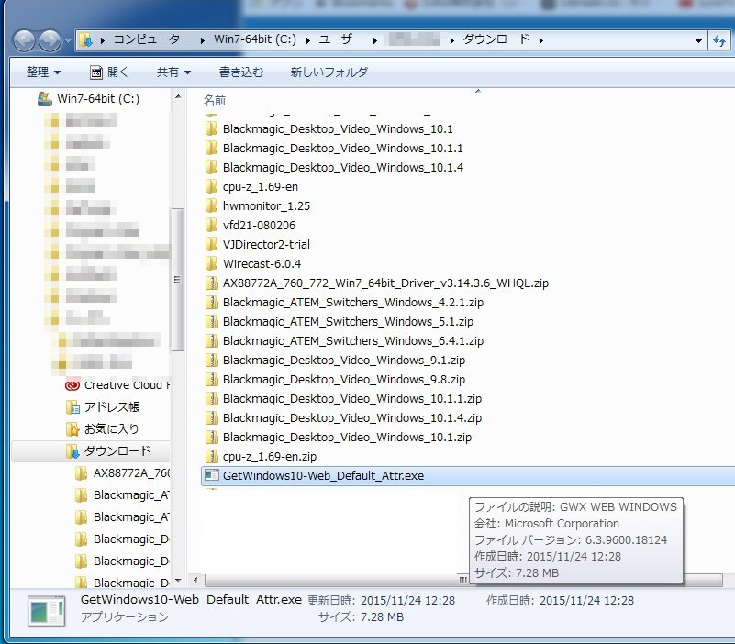Image resolution: width=735 pixels, height=644 pixels.
Task: Go forward with the Forward arrow button
Action: tap(50, 40)
